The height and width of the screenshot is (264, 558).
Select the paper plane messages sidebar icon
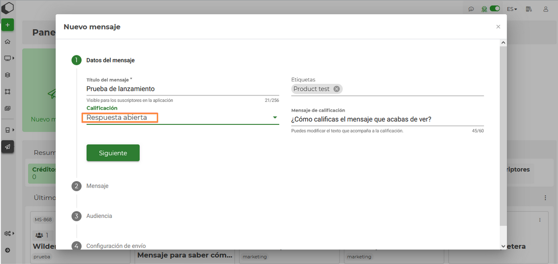click(7, 147)
